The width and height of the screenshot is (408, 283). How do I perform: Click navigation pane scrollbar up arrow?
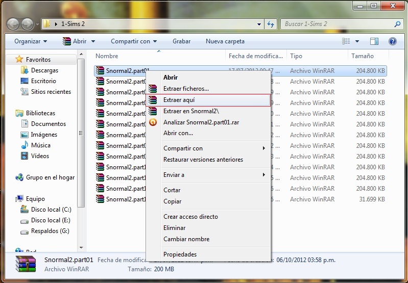(81, 55)
